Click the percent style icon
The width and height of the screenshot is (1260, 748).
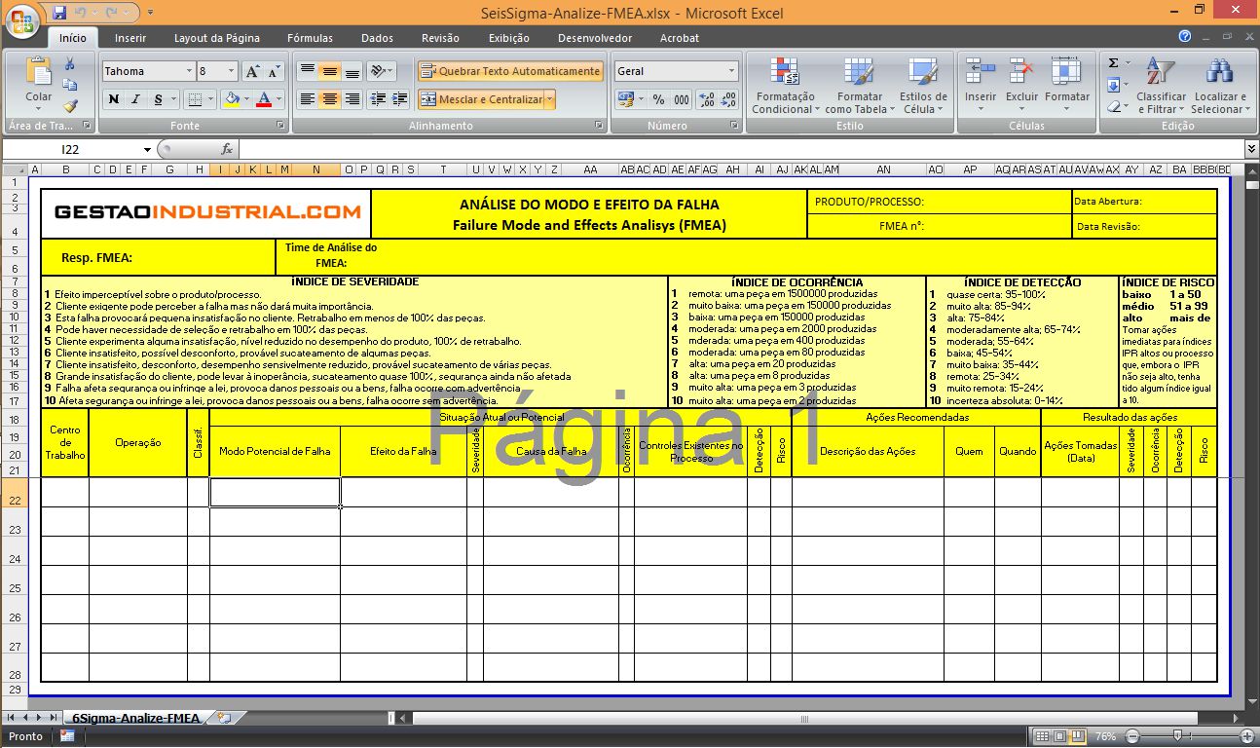pyautogui.click(x=658, y=99)
